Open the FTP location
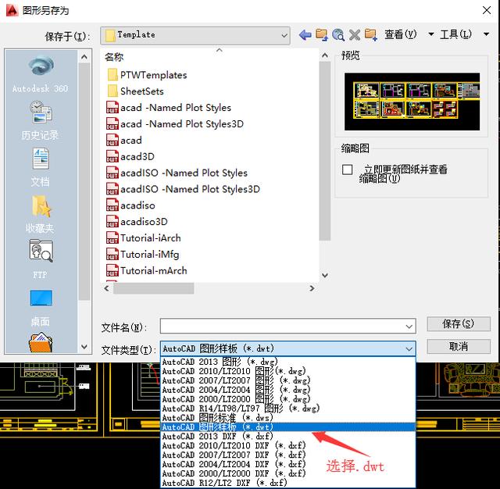This screenshot has height=489, width=500. coord(41,259)
